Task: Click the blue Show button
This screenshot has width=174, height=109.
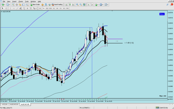Action: 162,14
